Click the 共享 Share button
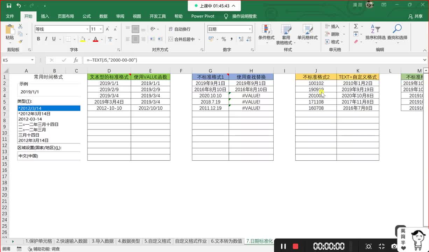This screenshot has width=429, height=252. (x=416, y=16)
